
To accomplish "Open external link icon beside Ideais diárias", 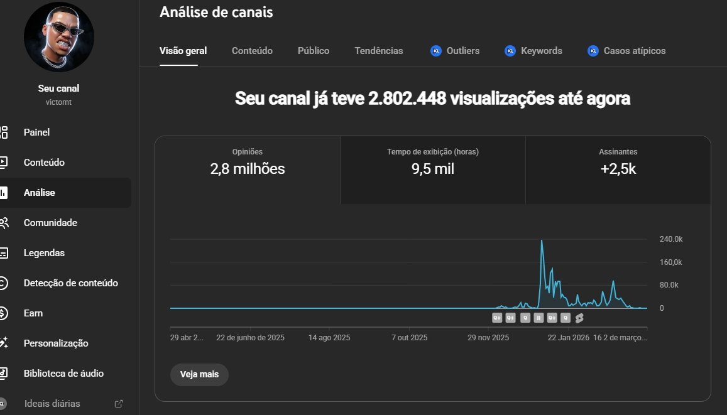I will pyautogui.click(x=119, y=404).
